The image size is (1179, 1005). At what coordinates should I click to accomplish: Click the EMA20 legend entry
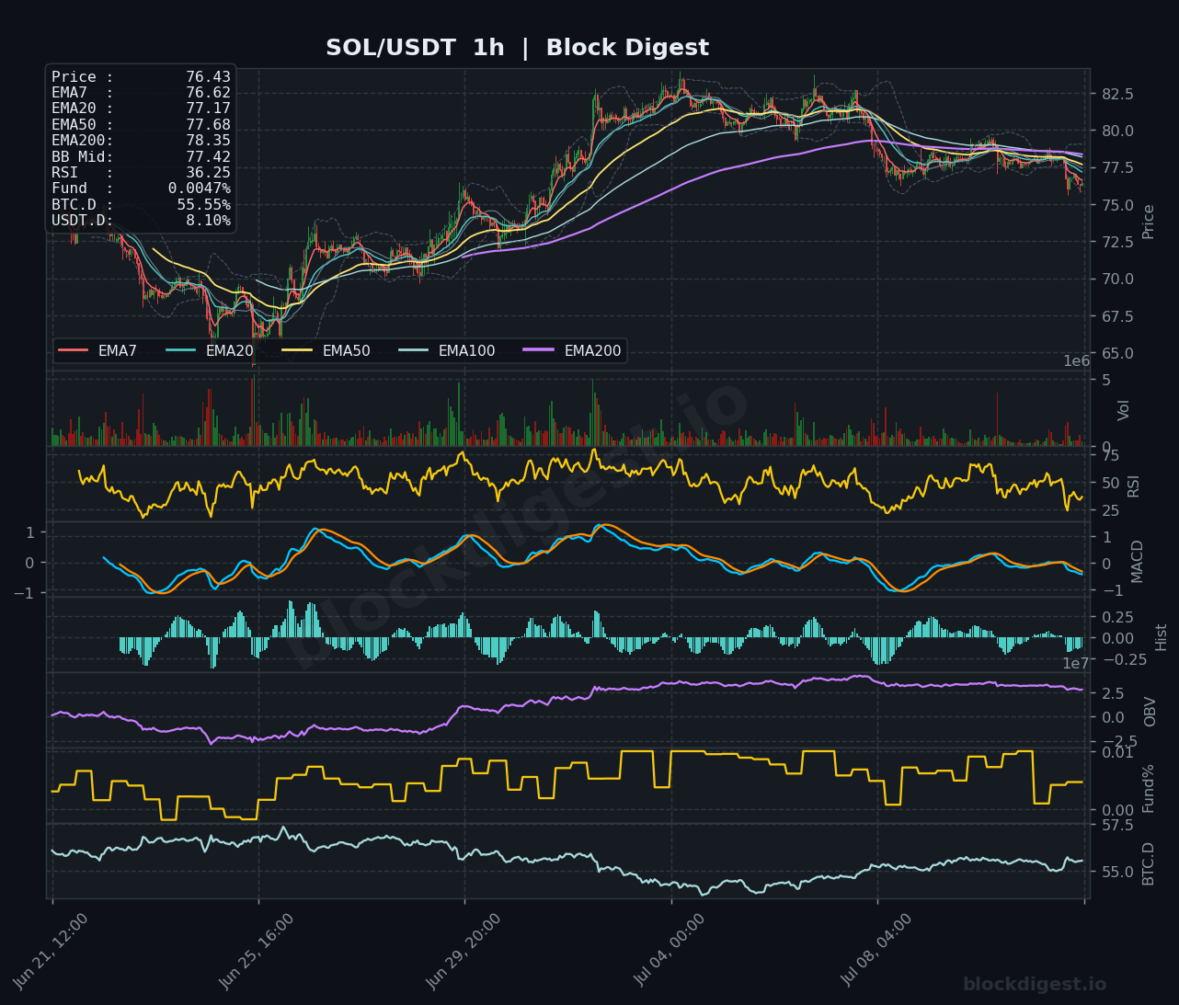coord(210,350)
